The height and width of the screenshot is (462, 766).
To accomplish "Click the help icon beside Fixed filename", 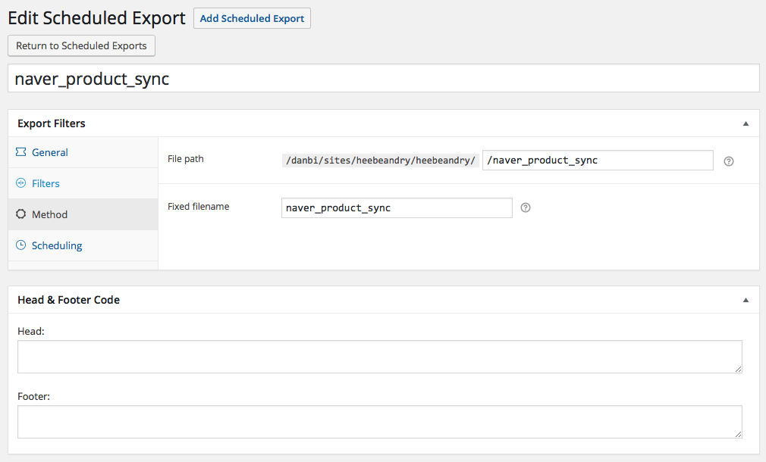I will click(x=526, y=208).
